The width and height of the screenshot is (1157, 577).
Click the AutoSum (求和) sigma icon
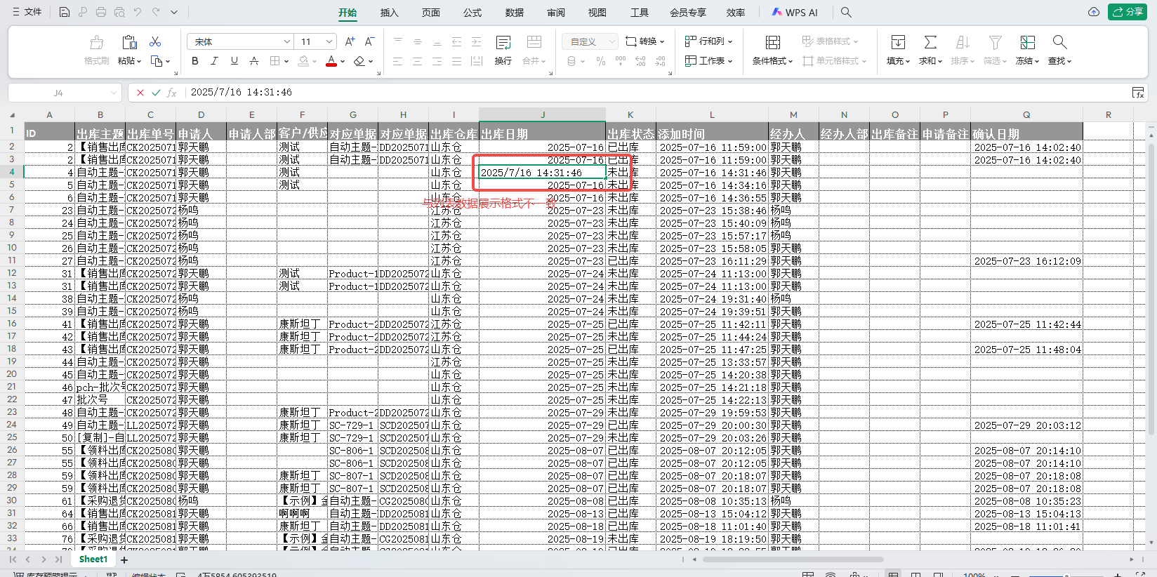930,43
